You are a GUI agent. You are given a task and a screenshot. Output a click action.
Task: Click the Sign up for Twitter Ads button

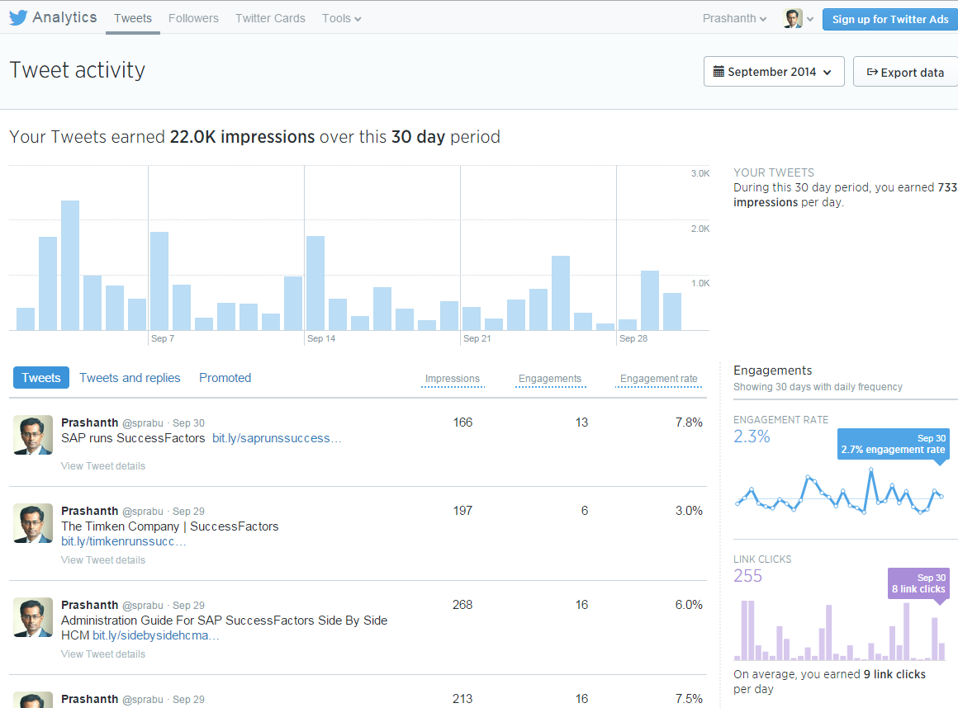click(889, 18)
